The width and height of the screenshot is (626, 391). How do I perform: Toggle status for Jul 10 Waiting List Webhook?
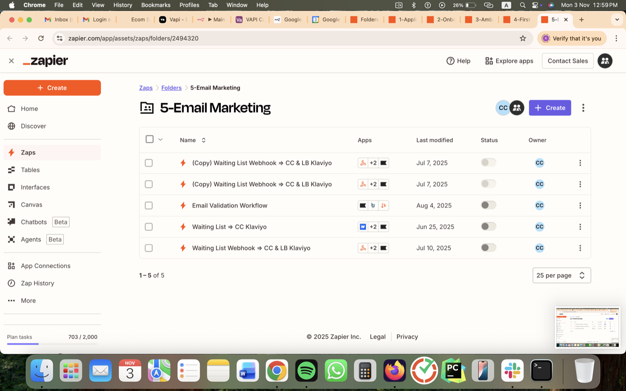[x=488, y=247]
